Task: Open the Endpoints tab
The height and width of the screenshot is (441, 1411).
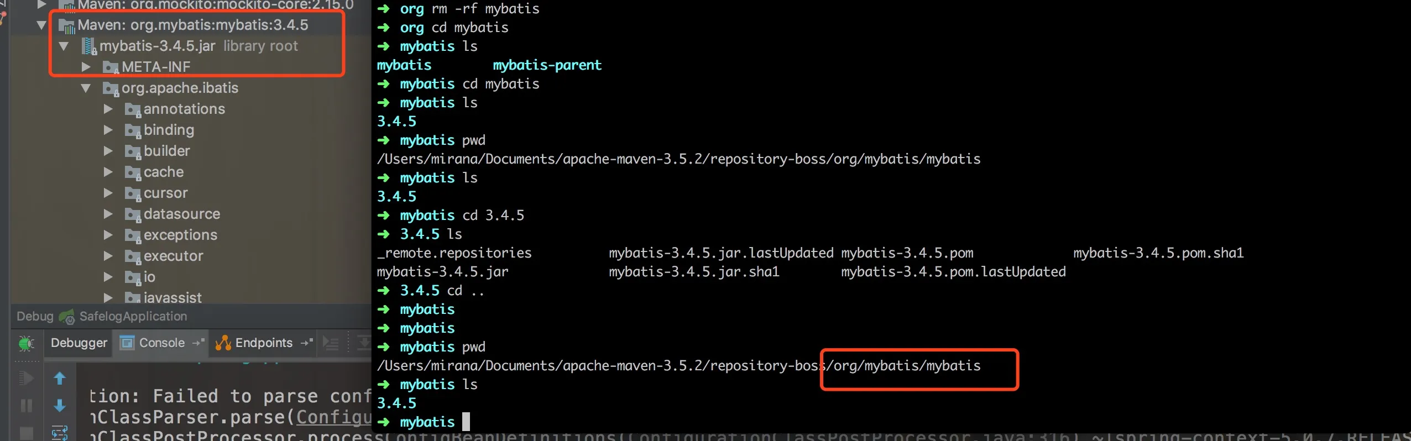Action: [x=263, y=343]
